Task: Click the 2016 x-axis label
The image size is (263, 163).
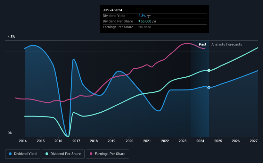Action: (58, 141)
